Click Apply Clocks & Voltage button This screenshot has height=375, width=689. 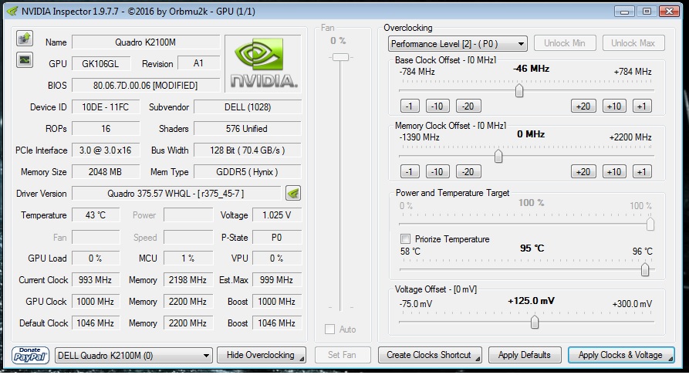621,355
